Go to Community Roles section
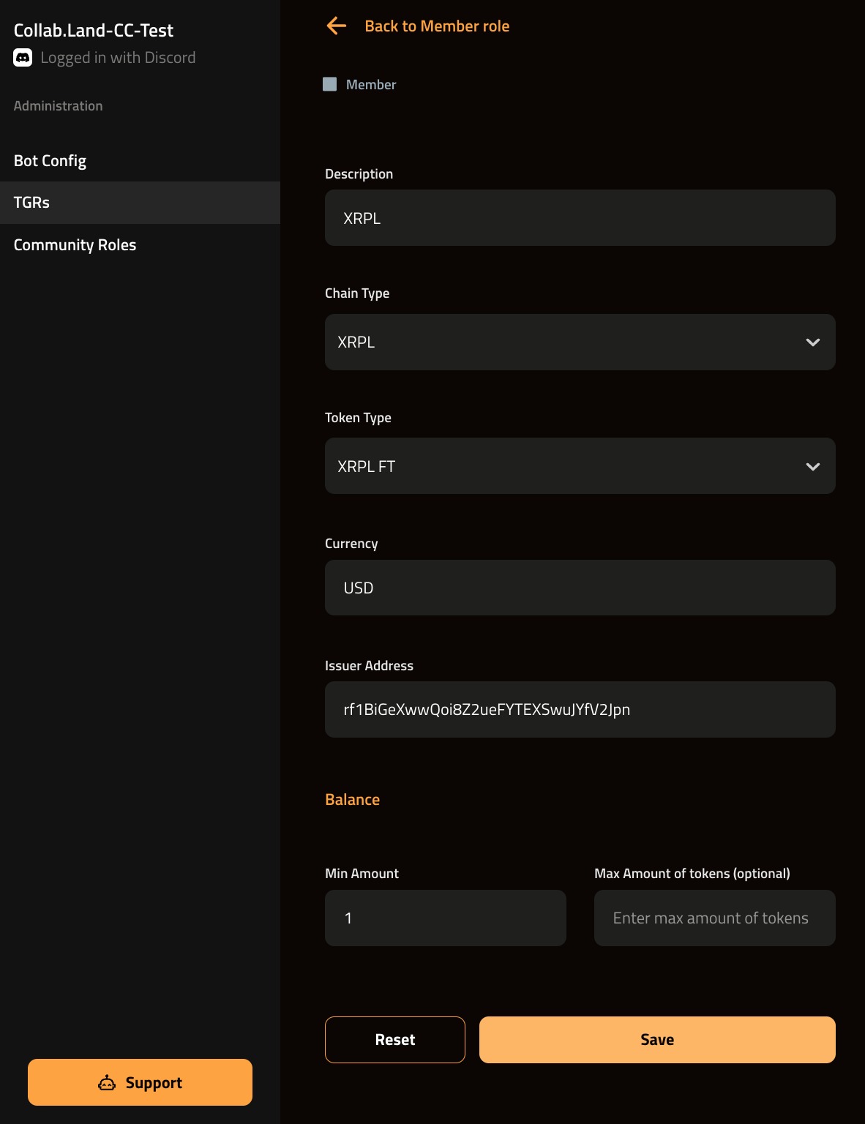Viewport: 865px width, 1124px height. point(75,245)
